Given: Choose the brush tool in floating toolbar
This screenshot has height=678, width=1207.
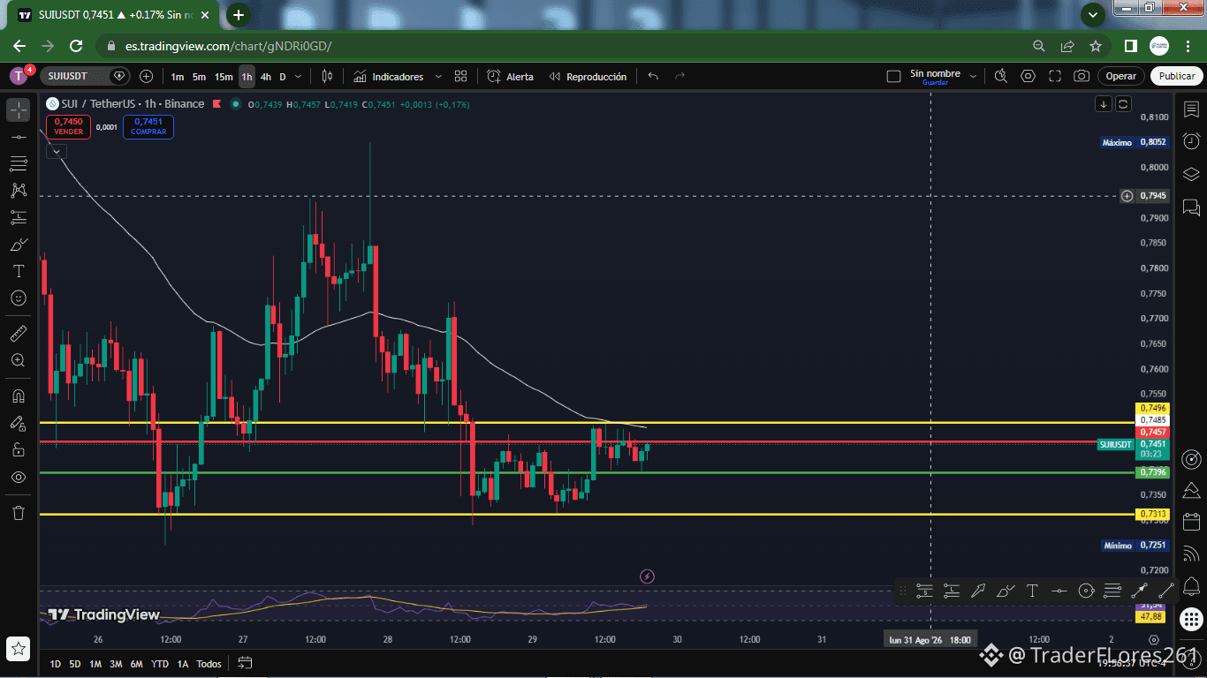Looking at the screenshot, I should click(x=1006, y=591).
